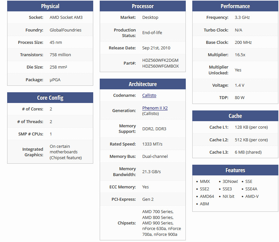The image size is (279, 242).
Task: Click the AMD-V feature item
Action: (252, 196)
